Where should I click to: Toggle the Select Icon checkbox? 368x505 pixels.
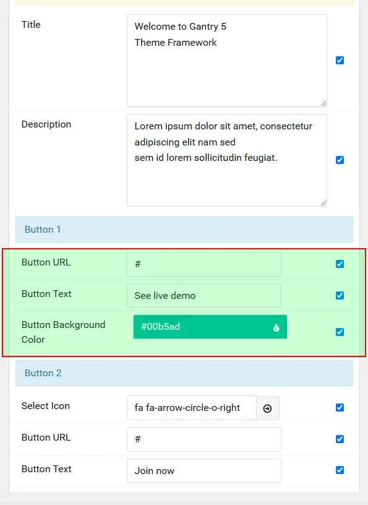340,407
